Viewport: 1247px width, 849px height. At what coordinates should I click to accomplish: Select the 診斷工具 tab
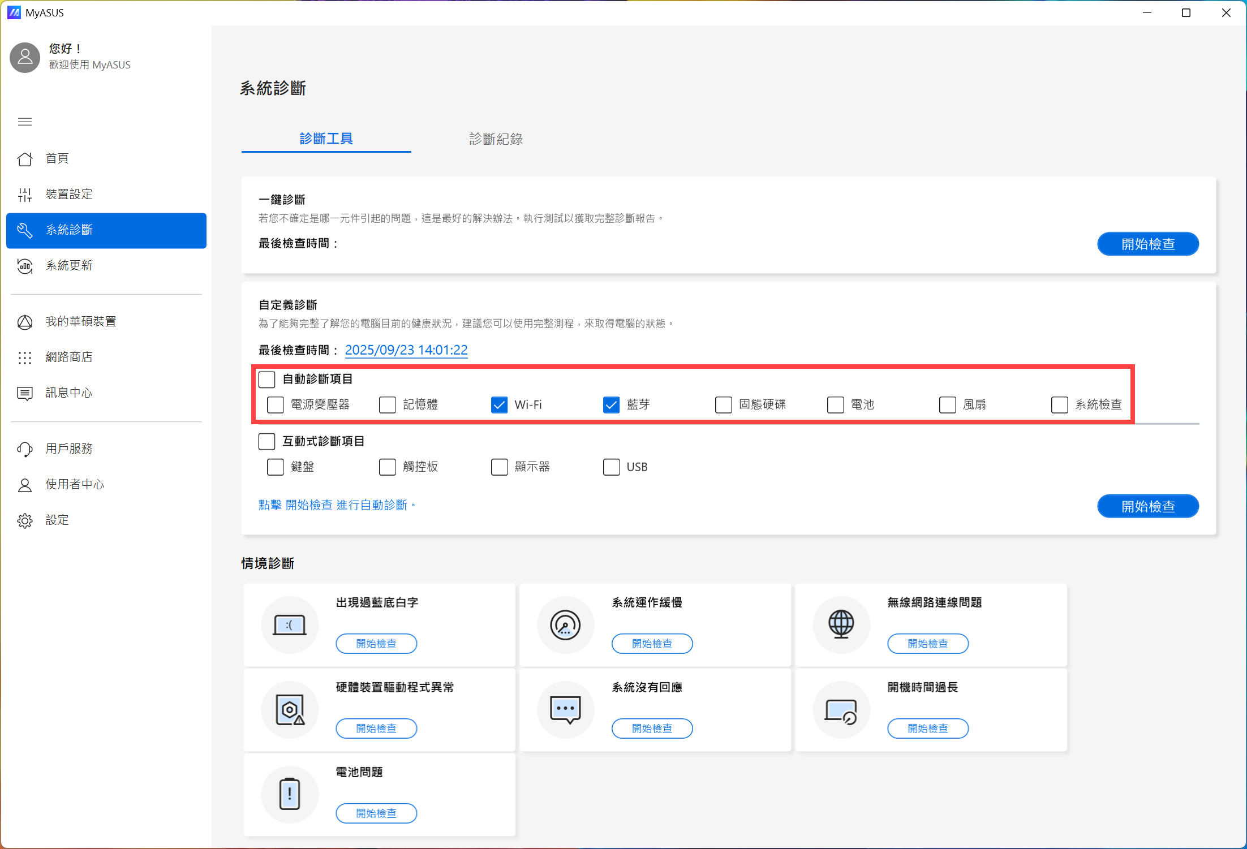[x=326, y=139]
